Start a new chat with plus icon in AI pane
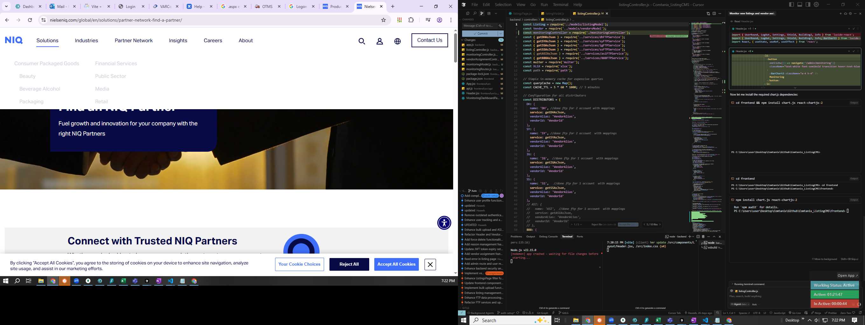Screen dimensions: 865x325 pos(841,13)
